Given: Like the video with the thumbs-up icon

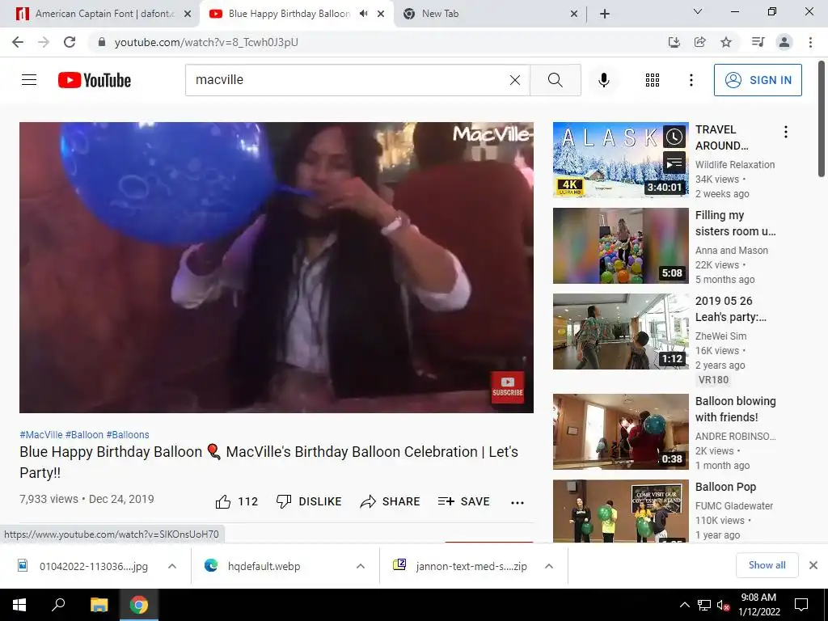Looking at the screenshot, I should coord(223,501).
